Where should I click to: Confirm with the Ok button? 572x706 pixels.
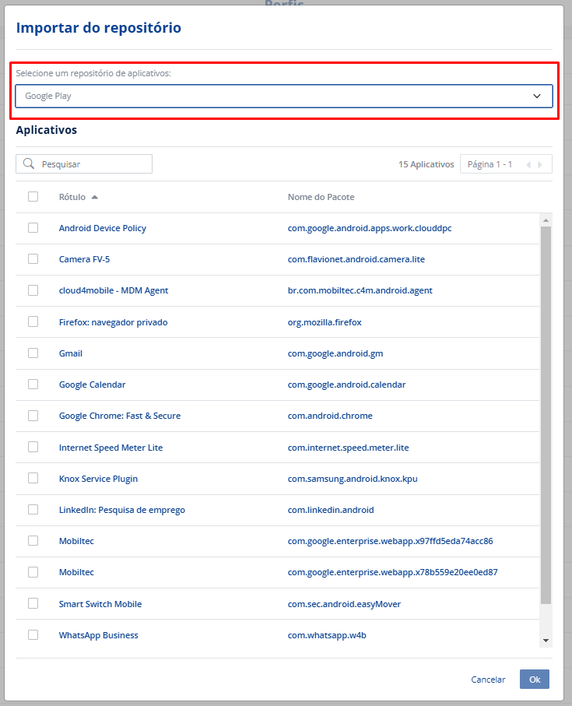pyautogui.click(x=535, y=680)
